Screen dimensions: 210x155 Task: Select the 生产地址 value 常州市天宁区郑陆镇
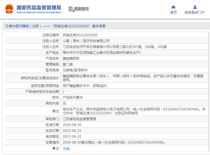102,53
